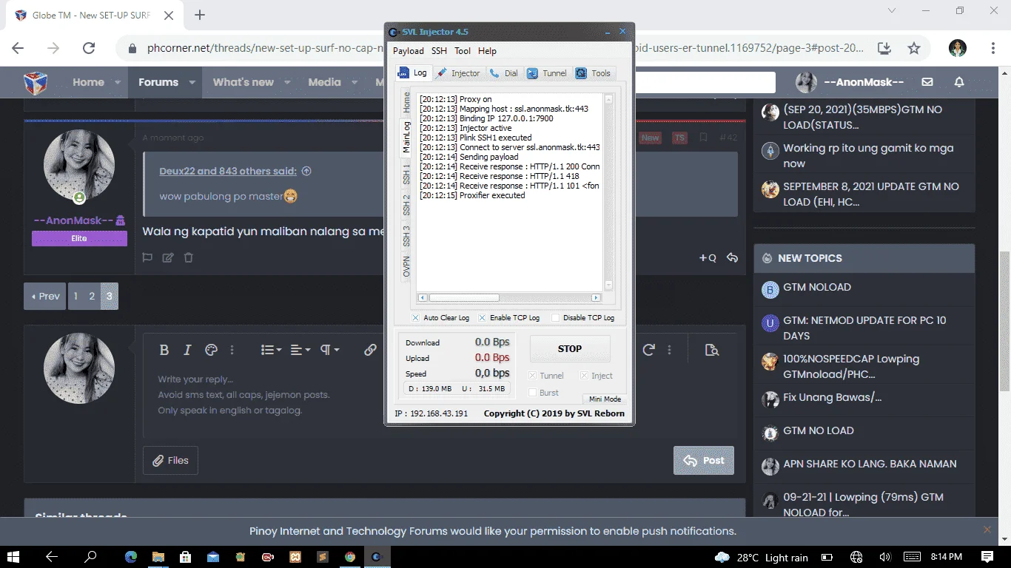Open the more options dots beside the color palette

pos(232,350)
